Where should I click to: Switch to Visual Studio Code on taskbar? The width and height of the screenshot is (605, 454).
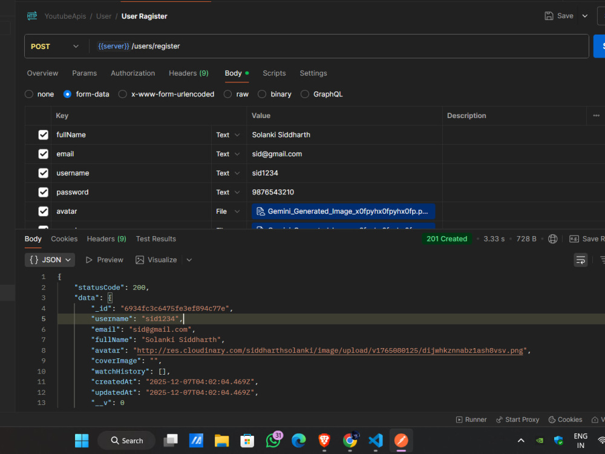coord(376,441)
